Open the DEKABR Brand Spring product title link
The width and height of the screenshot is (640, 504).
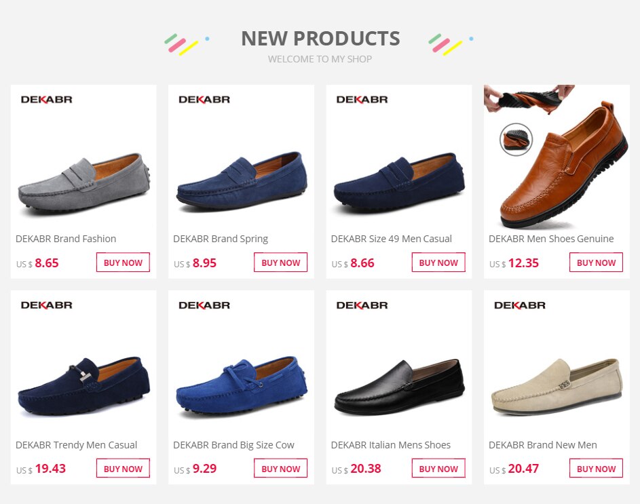220,239
